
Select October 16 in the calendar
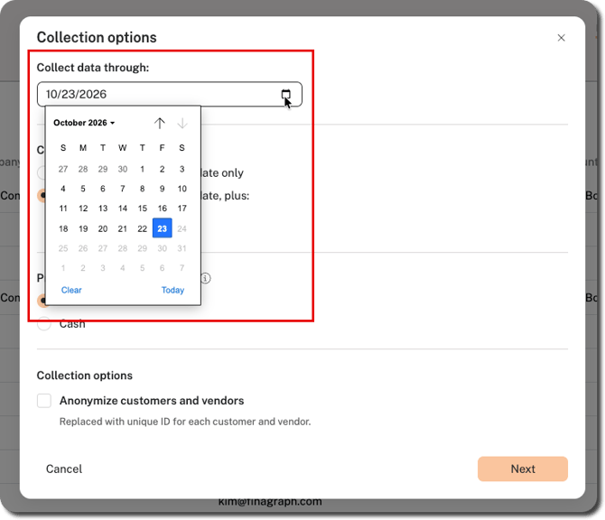coord(162,209)
